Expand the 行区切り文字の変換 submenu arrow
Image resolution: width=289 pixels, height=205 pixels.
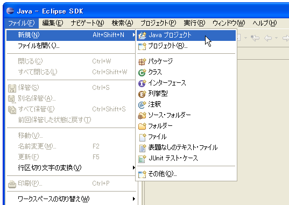pyautogui.click(x=134, y=167)
